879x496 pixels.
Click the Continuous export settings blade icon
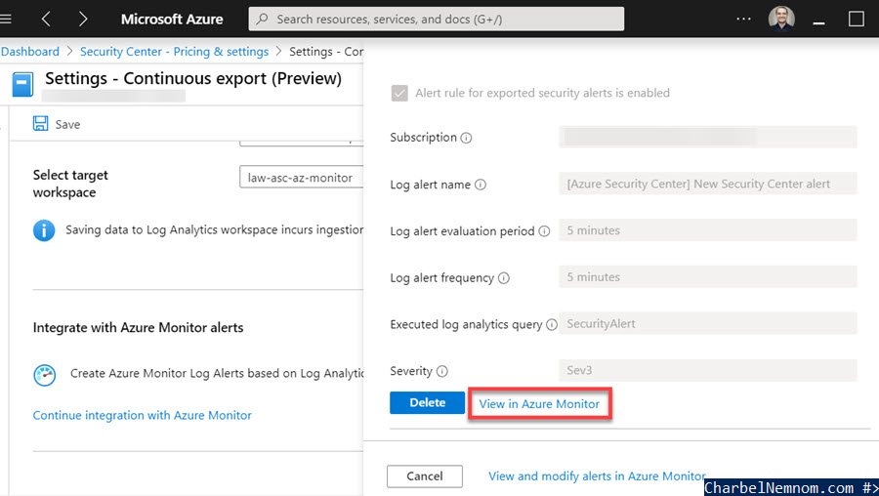(x=22, y=85)
